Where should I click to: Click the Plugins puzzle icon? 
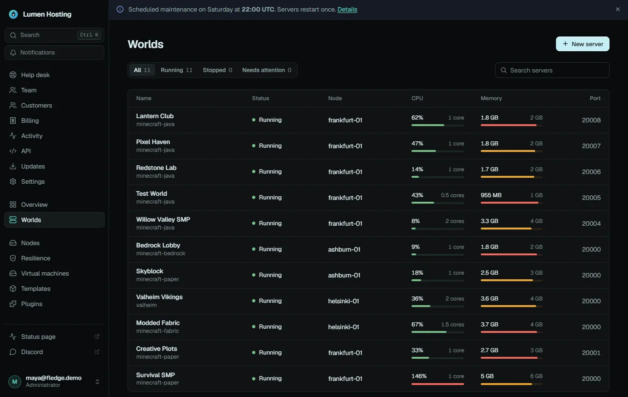(x=13, y=304)
